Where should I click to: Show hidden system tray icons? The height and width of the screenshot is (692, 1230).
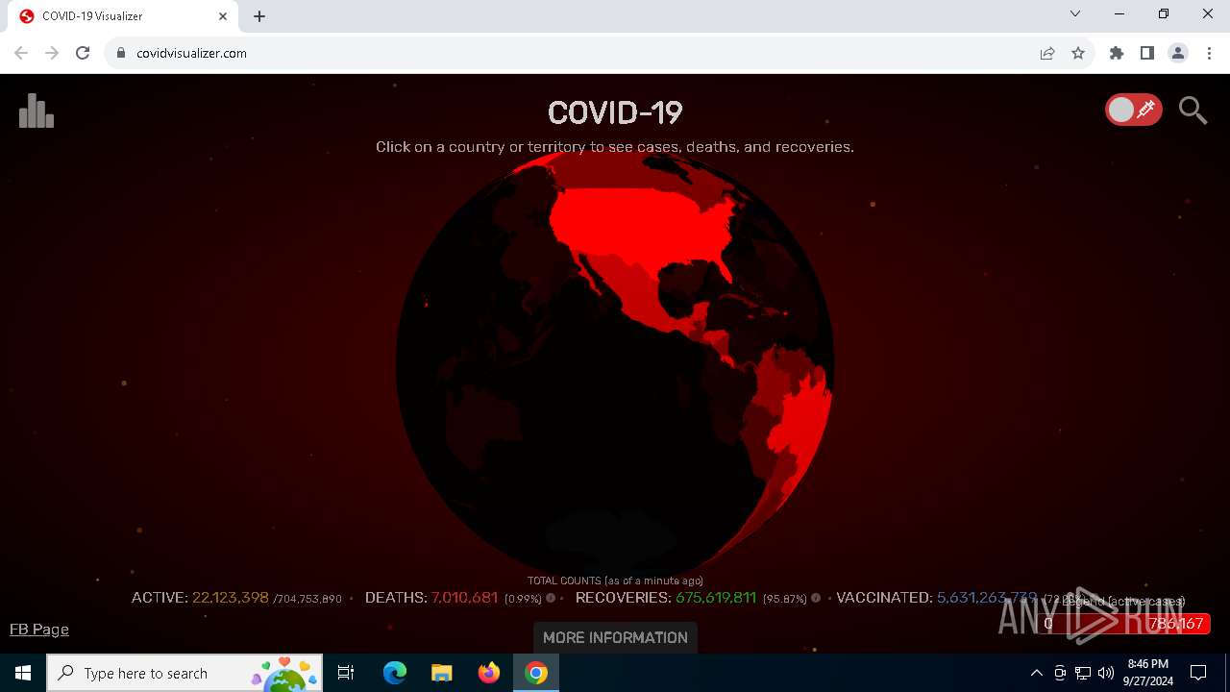1036,673
